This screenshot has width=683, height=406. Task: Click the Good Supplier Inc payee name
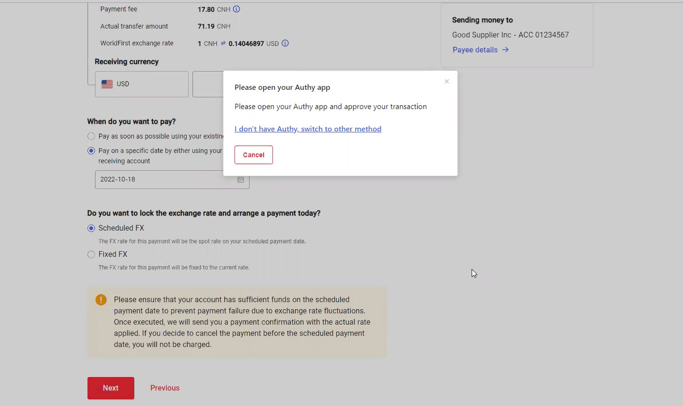point(510,35)
